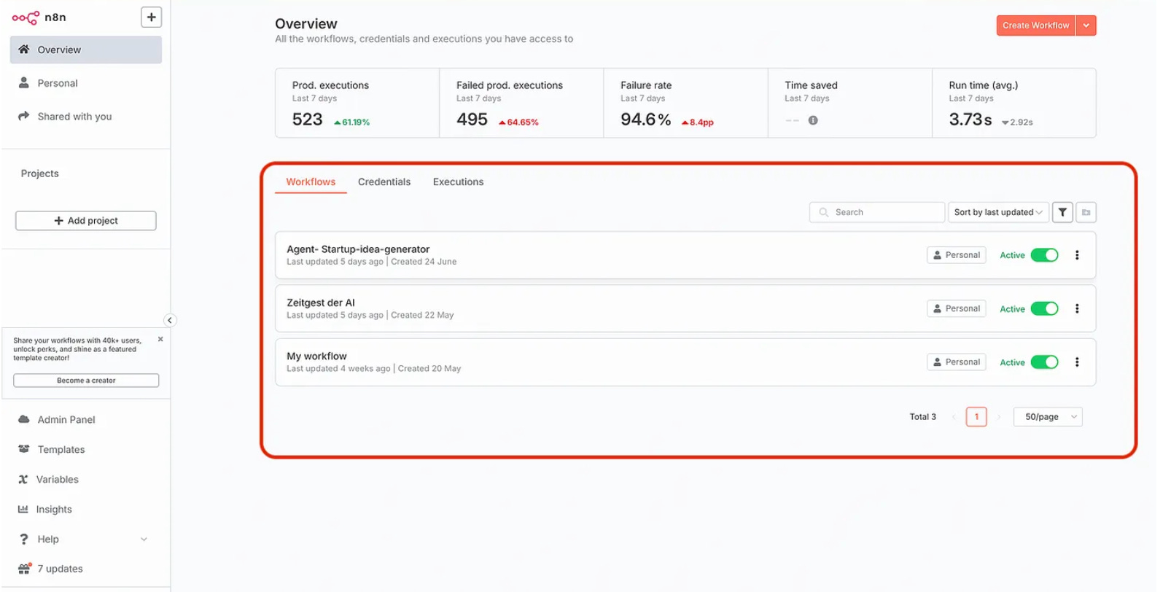
Task: Open Insights from the sidebar
Action: [x=86, y=509]
